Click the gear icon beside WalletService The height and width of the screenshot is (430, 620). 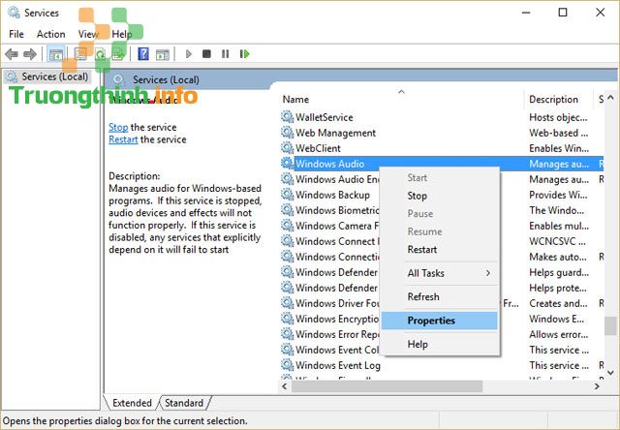tap(287, 117)
